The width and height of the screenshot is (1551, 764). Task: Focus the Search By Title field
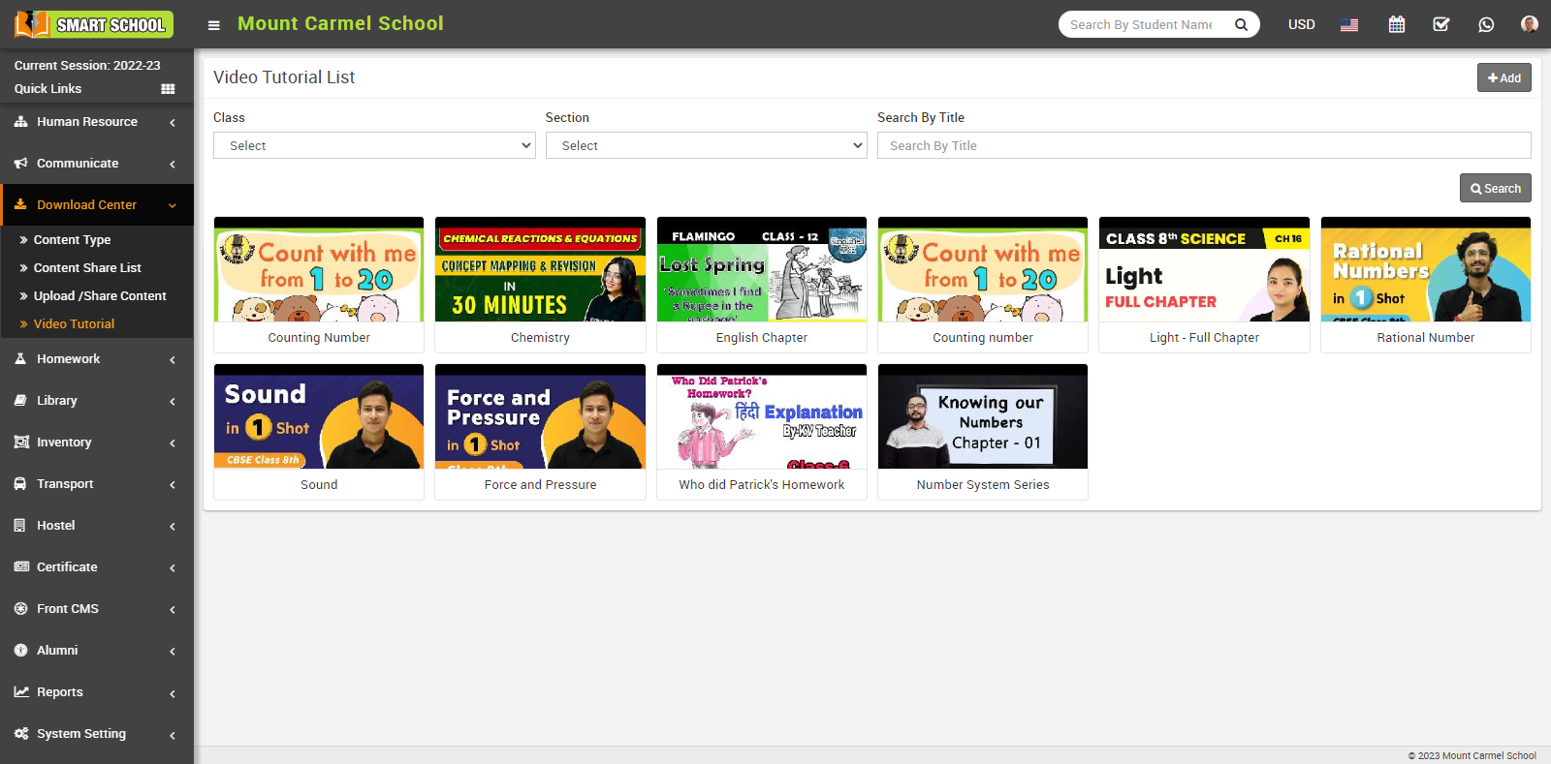(x=1203, y=145)
